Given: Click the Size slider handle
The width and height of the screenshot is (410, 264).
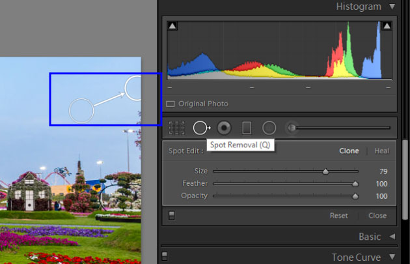Looking at the screenshot, I should pos(325,171).
